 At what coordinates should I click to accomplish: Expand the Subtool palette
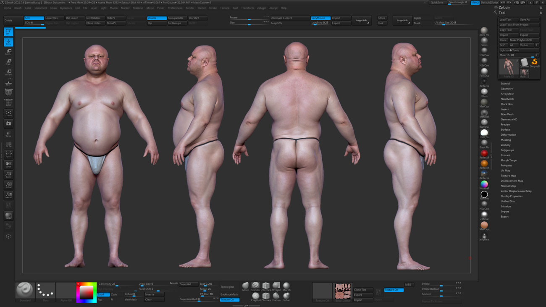point(506,84)
